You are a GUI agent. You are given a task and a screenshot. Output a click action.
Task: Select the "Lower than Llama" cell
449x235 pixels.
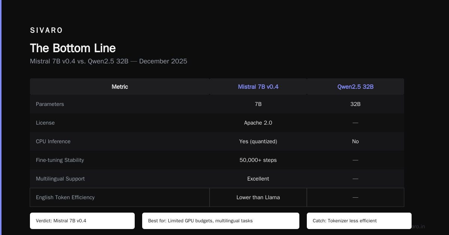click(x=258, y=197)
